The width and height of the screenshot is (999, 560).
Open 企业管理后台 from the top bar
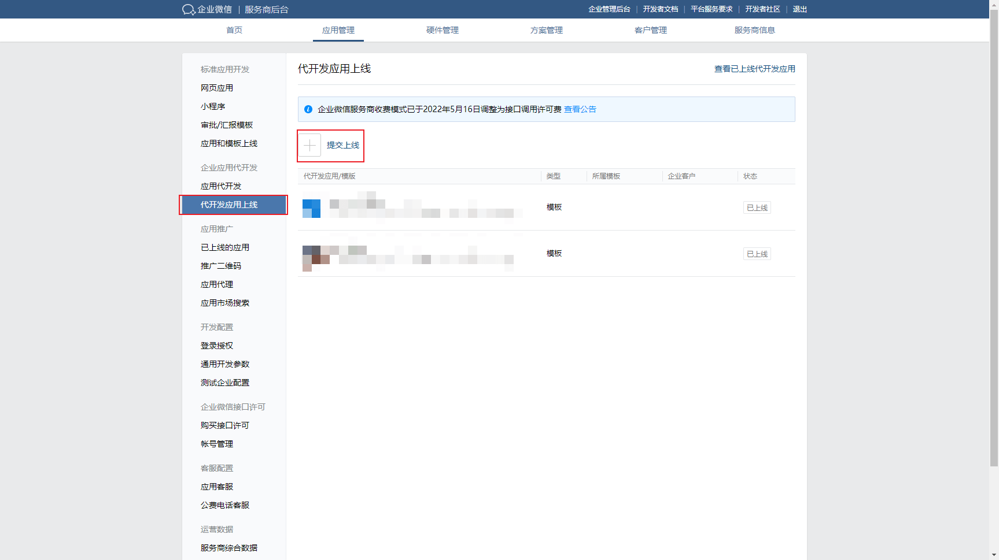coord(609,9)
